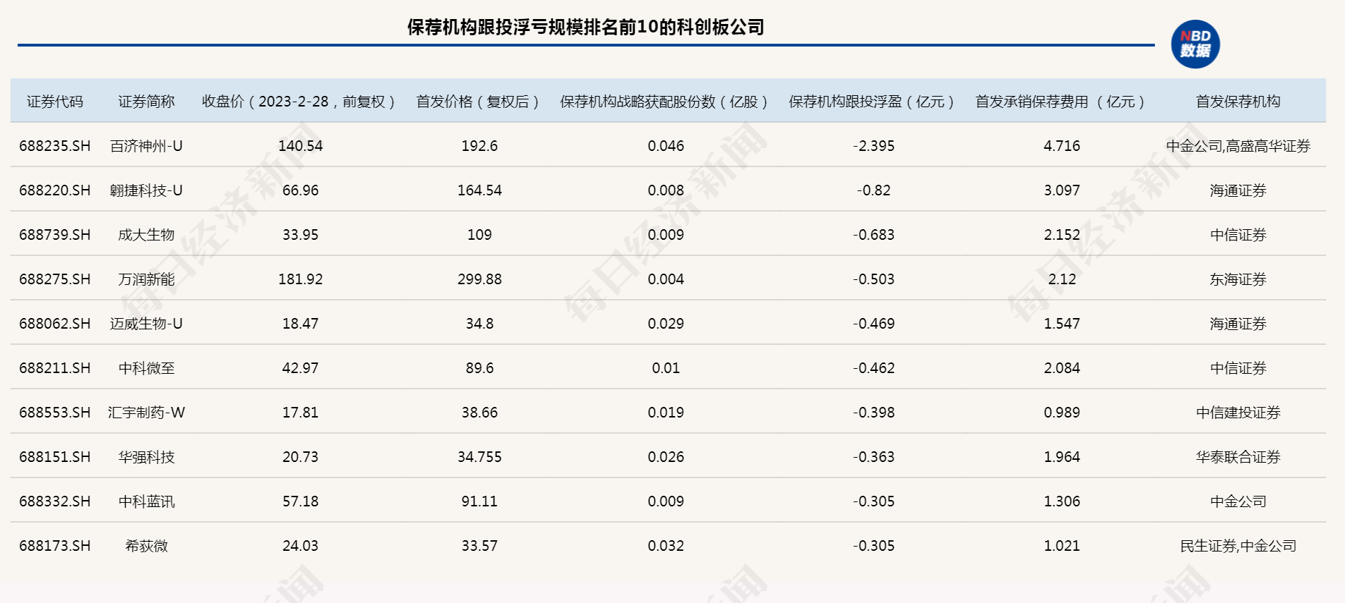Click the 收盘价（2023-2-28，前复权） column header

pos(300,102)
